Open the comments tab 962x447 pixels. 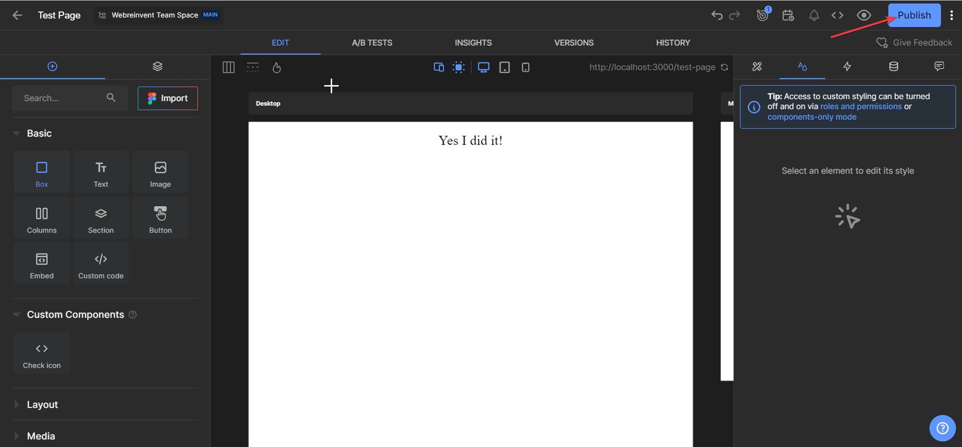point(939,67)
